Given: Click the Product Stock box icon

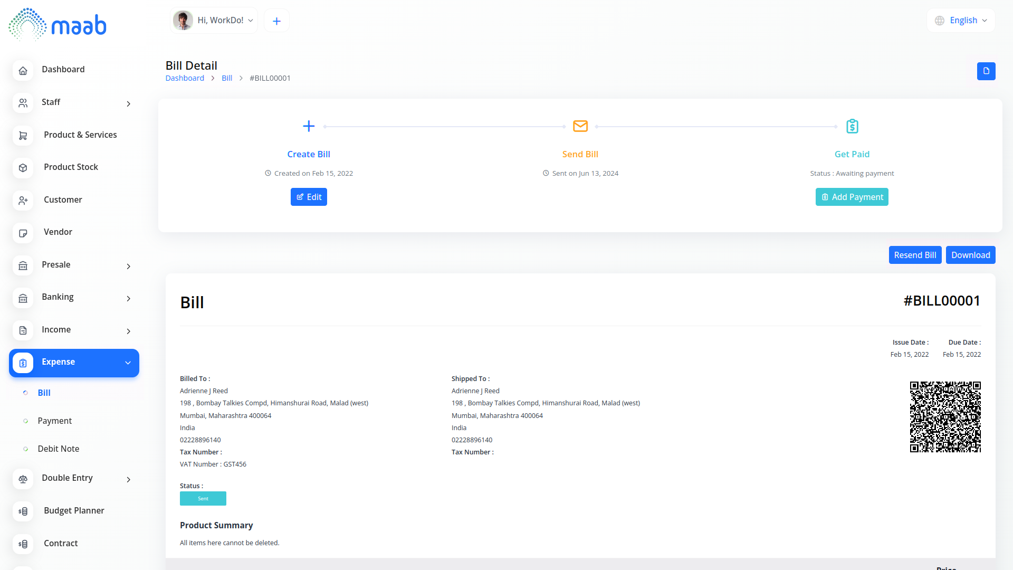Looking at the screenshot, I should pos(23,168).
